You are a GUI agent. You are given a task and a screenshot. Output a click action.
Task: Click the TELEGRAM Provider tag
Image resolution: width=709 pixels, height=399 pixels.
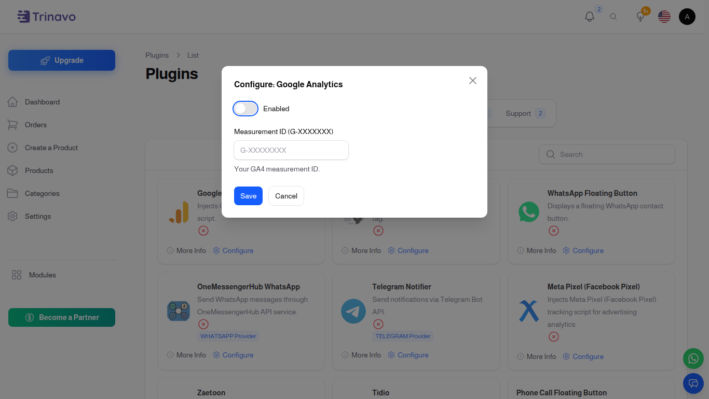coord(403,336)
